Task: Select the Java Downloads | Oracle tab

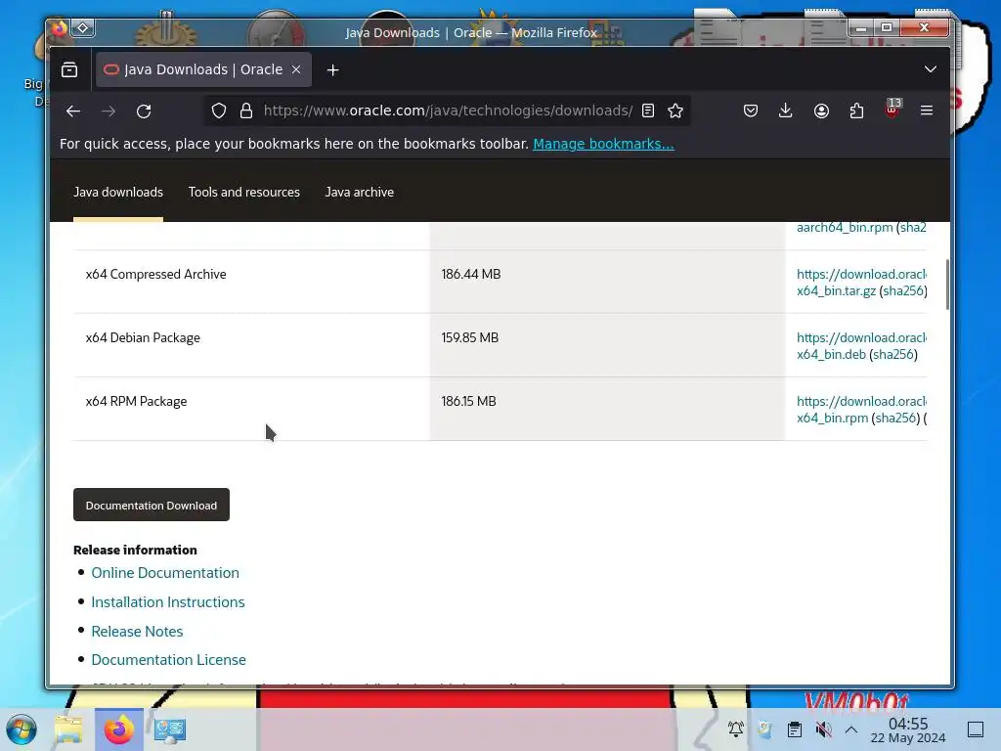Action: point(203,69)
